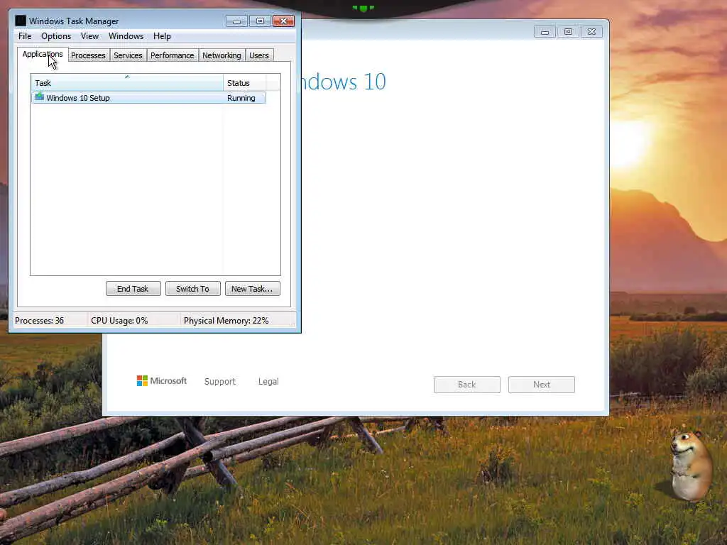Click Processes: 36 in the status bar
This screenshot has width=727, height=545.
click(x=40, y=321)
